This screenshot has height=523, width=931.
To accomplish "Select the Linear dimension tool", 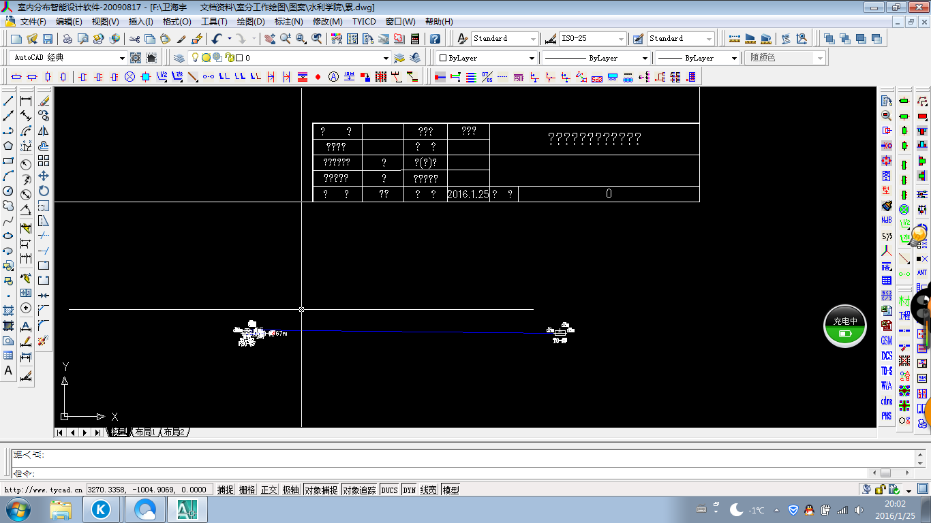I will pyautogui.click(x=26, y=101).
